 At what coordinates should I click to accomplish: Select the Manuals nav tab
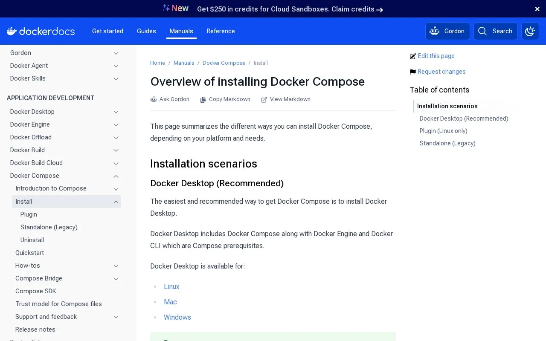(181, 31)
